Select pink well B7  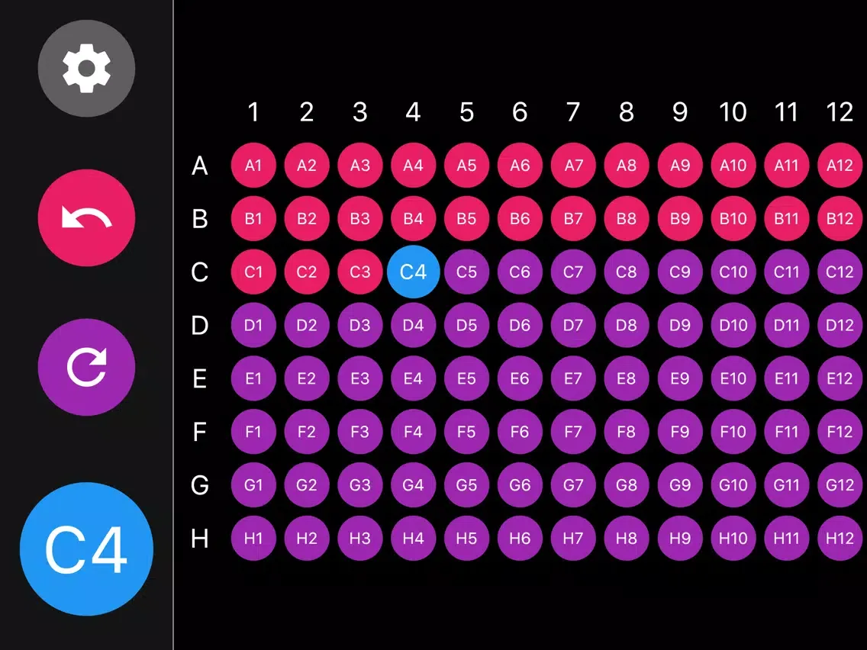(573, 218)
